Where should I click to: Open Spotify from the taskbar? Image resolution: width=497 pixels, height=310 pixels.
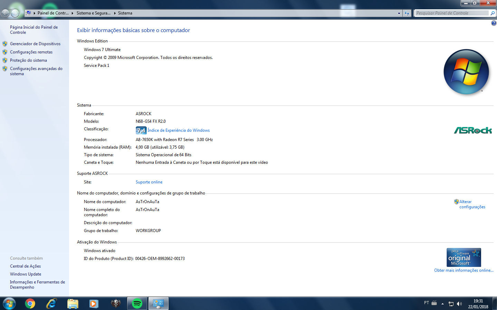click(x=137, y=303)
